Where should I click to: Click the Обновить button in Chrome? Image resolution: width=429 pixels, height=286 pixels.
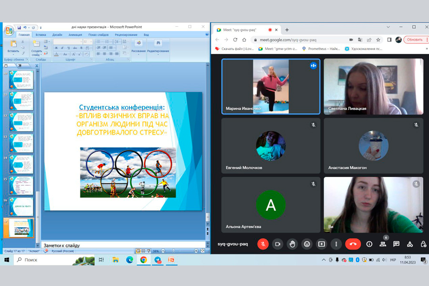pos(414,40)
